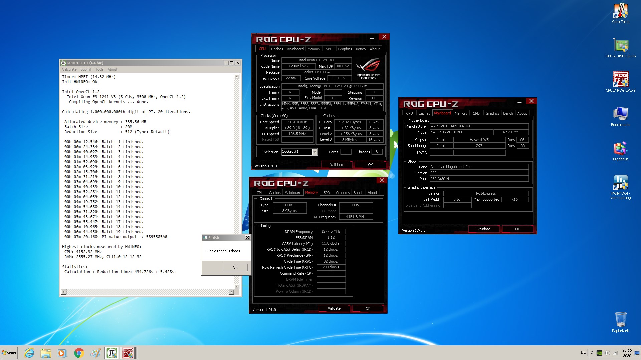Switch to About tab in top CPU-Z window
The image size is (641, 360).
click(x=375, y=49)
